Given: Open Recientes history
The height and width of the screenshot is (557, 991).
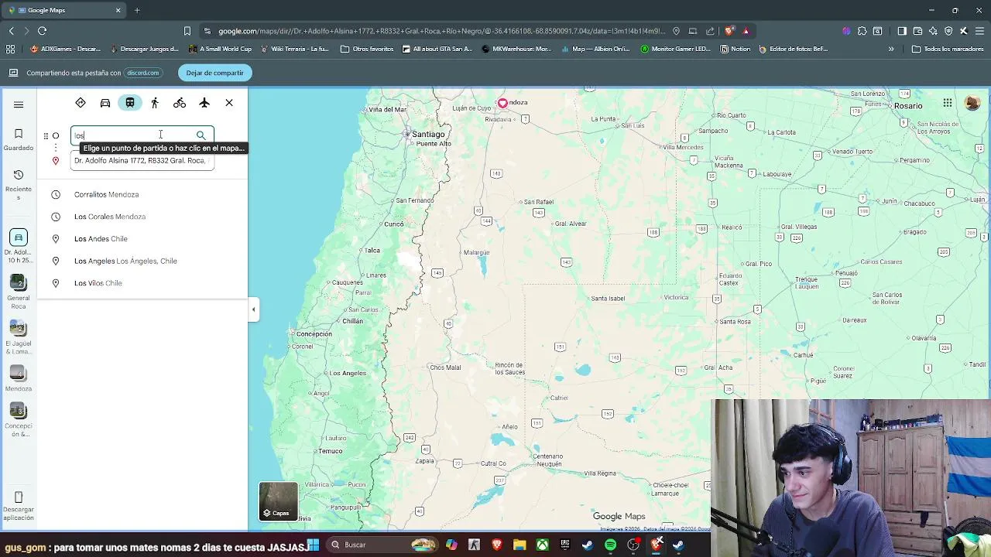Looking at the screenshot, I should click(19, 183).
